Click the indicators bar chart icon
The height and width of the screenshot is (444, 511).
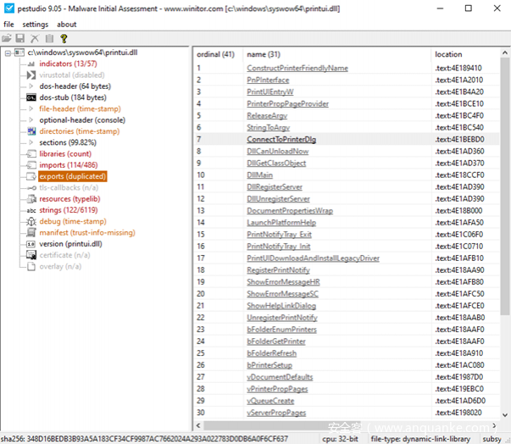31,64
